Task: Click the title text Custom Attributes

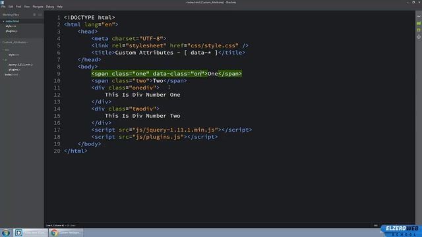Action: pyautogui.click(x=144, y=53)
